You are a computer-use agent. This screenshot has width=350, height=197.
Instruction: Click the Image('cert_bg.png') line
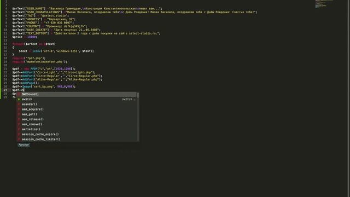[x=44, y=86]
